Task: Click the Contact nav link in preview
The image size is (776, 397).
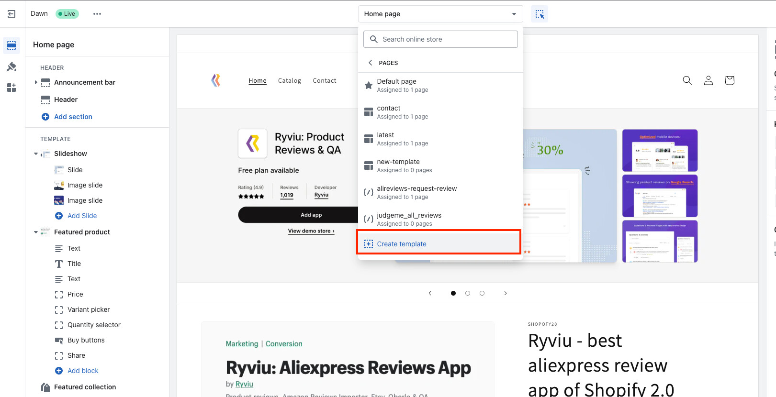Action: pos(325,81)
